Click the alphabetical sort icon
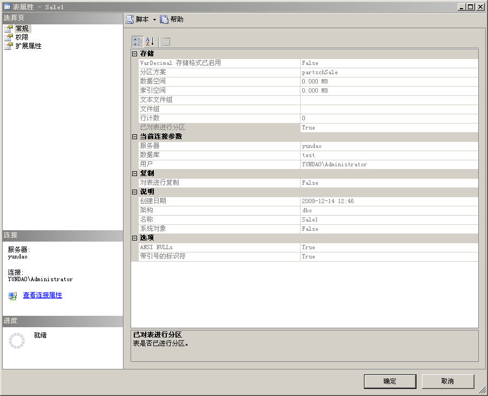Viewport: 488px width, 396px height. (x=150, y=41)
